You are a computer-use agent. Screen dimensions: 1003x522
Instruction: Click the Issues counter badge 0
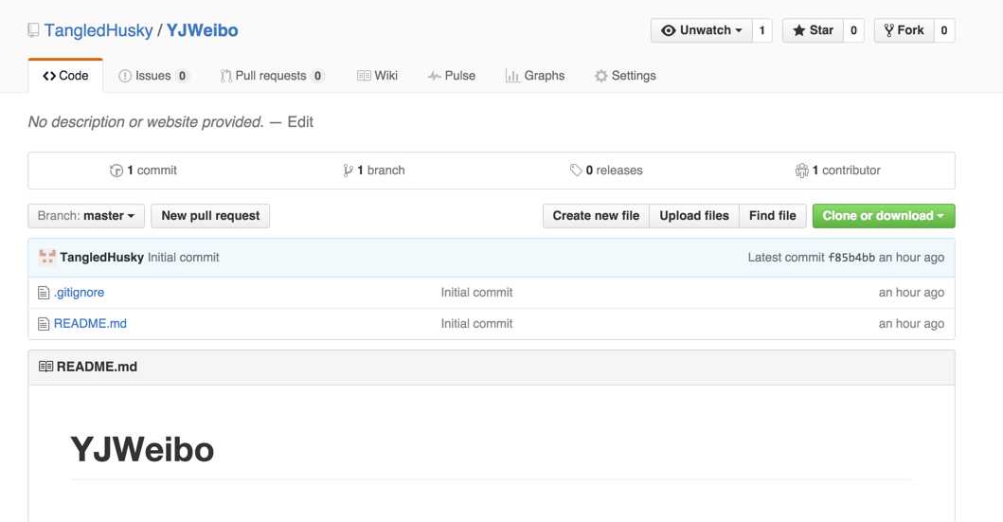coord(182,76)
